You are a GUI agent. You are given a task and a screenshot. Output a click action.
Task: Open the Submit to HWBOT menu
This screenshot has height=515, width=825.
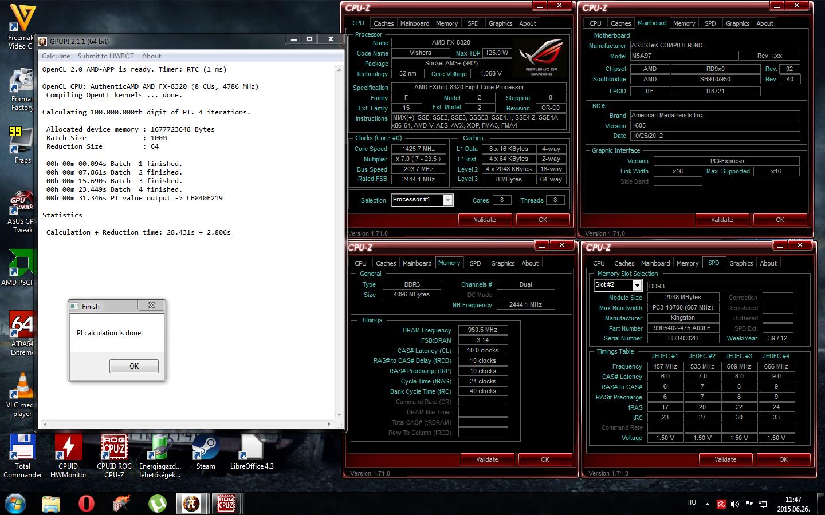pos(105,56)
